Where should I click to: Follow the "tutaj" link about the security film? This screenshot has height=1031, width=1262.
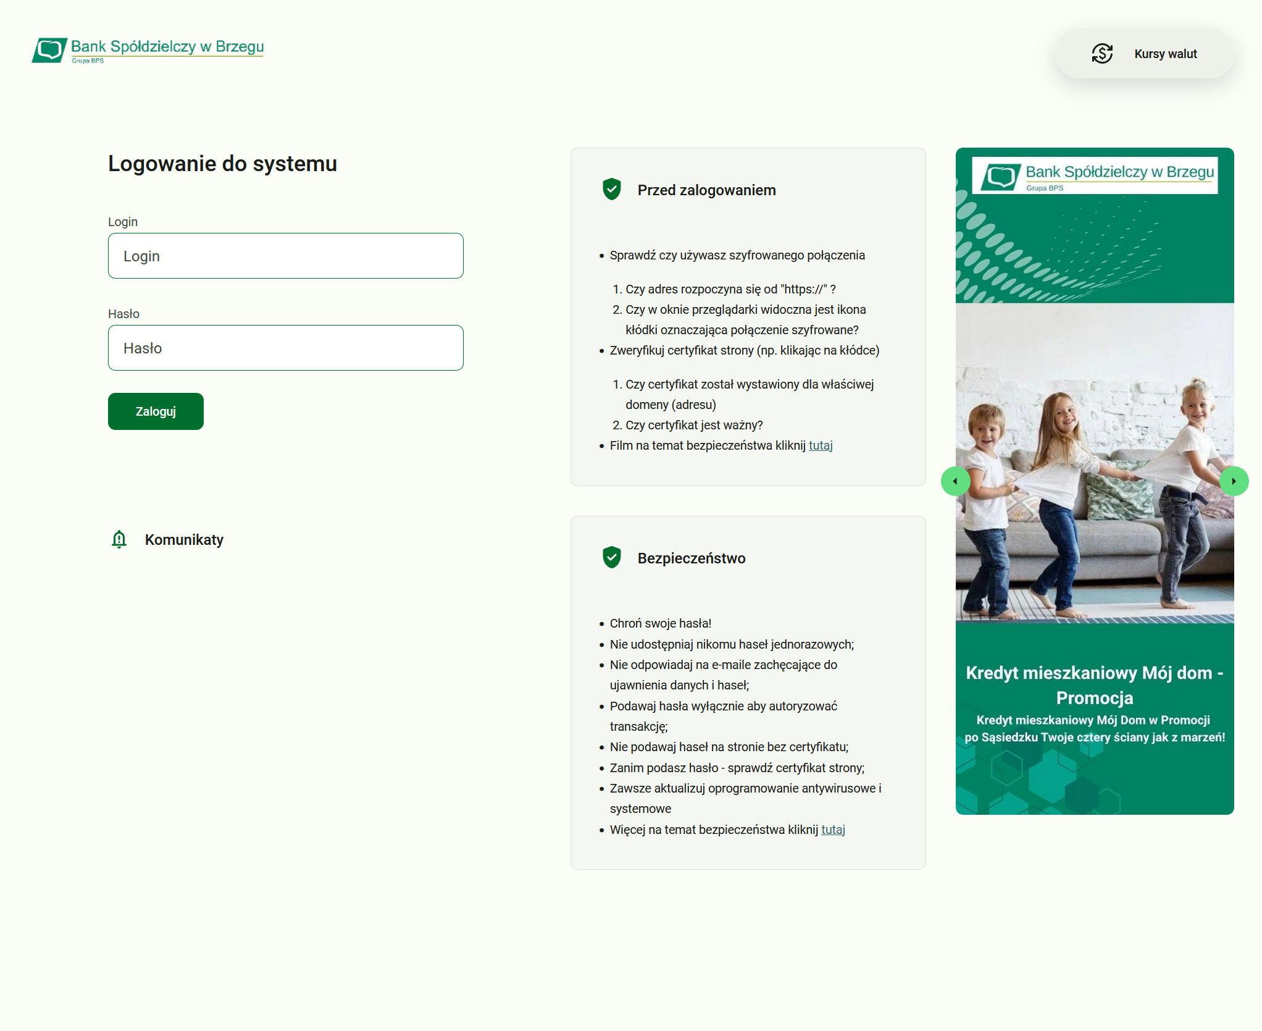click(x=821, y=445)
